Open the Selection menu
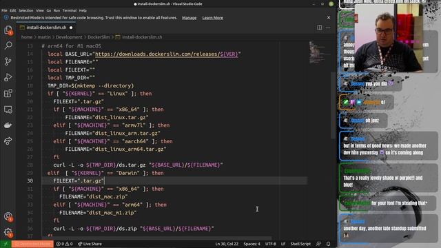This screenshot has height=248, width=441. pyautogui.click(x=26, y=10)
